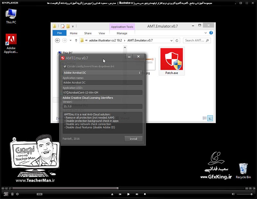Expand the Explorer ribbon chevron
The height and width of the screenshot is (199, 257).
point(206,33)
